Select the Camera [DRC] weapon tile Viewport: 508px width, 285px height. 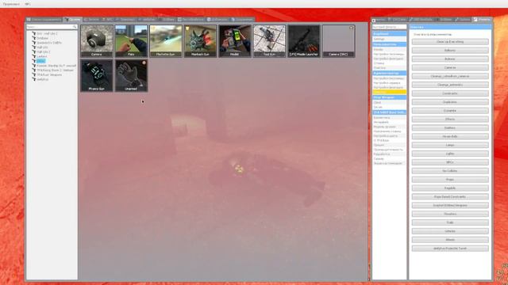338,41
